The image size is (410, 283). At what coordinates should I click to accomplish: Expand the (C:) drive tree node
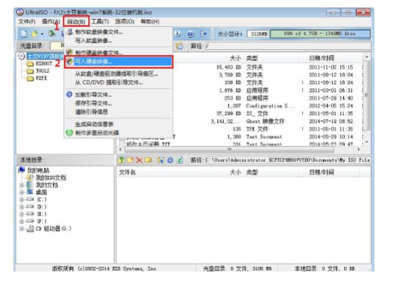[22, 200]
